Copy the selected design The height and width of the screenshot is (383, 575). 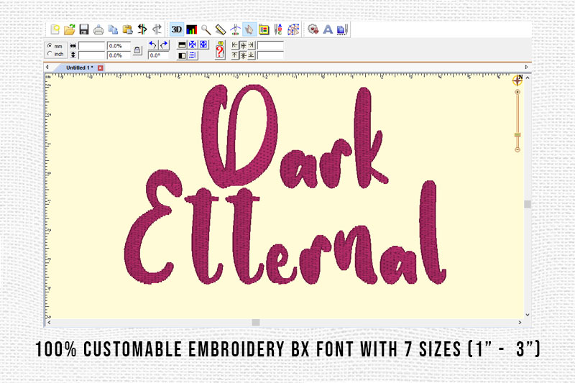coord(113,29)
